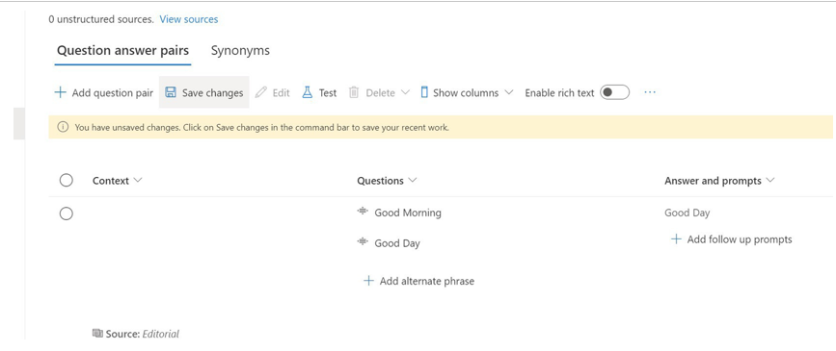
Task: Click the plus icon for Add question pair
Action: coord(60,92)
